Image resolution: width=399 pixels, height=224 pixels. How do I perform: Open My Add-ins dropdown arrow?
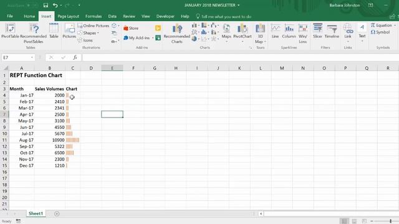[153, 38]
